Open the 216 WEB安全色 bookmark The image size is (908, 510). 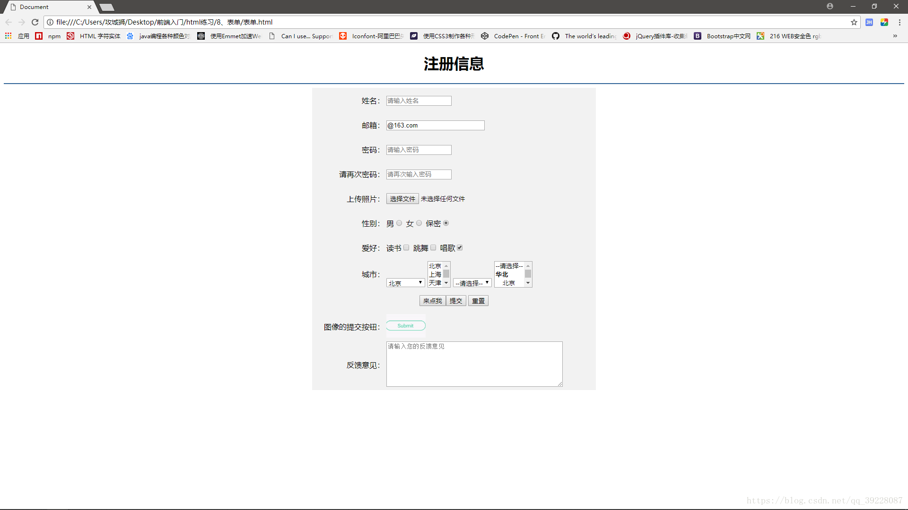[789, 36]
